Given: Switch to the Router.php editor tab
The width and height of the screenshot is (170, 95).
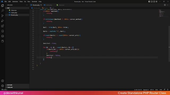Looking at the screenshot, I should click(x=36, y=5).
